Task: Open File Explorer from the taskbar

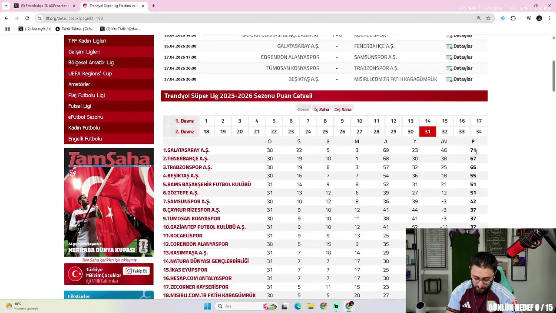Action: coord(310,306)
